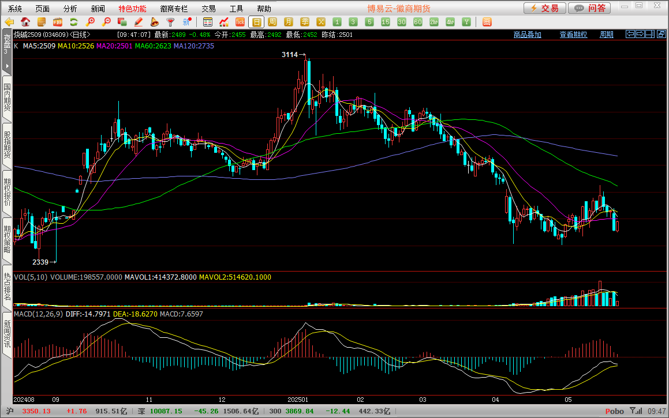This screenshot has width=669, height=418.
Task: Expand the side panel arrow below 夜盘
Action: [x=7, y=66]
